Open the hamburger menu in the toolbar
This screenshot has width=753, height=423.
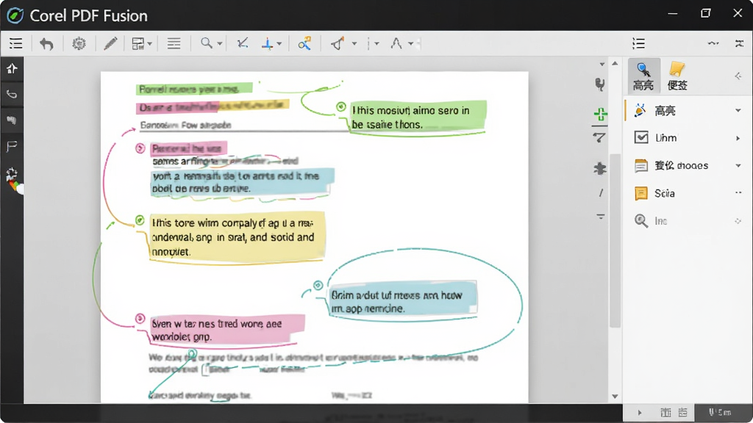[16, 43]
